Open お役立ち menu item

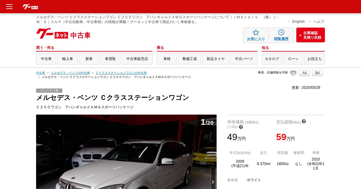314,59
